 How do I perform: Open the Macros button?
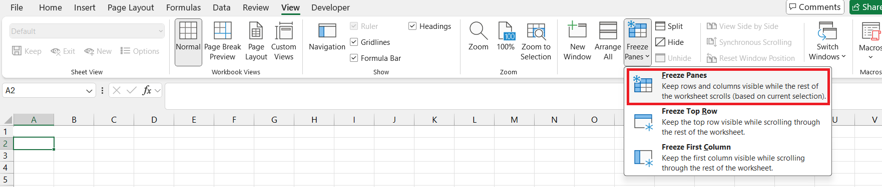870,42
